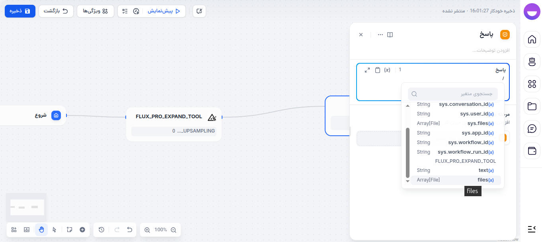The width and height of the screenshot is (542, 242).
Task: Click the undo arrow icon
Action: click(x=129, y=230)
